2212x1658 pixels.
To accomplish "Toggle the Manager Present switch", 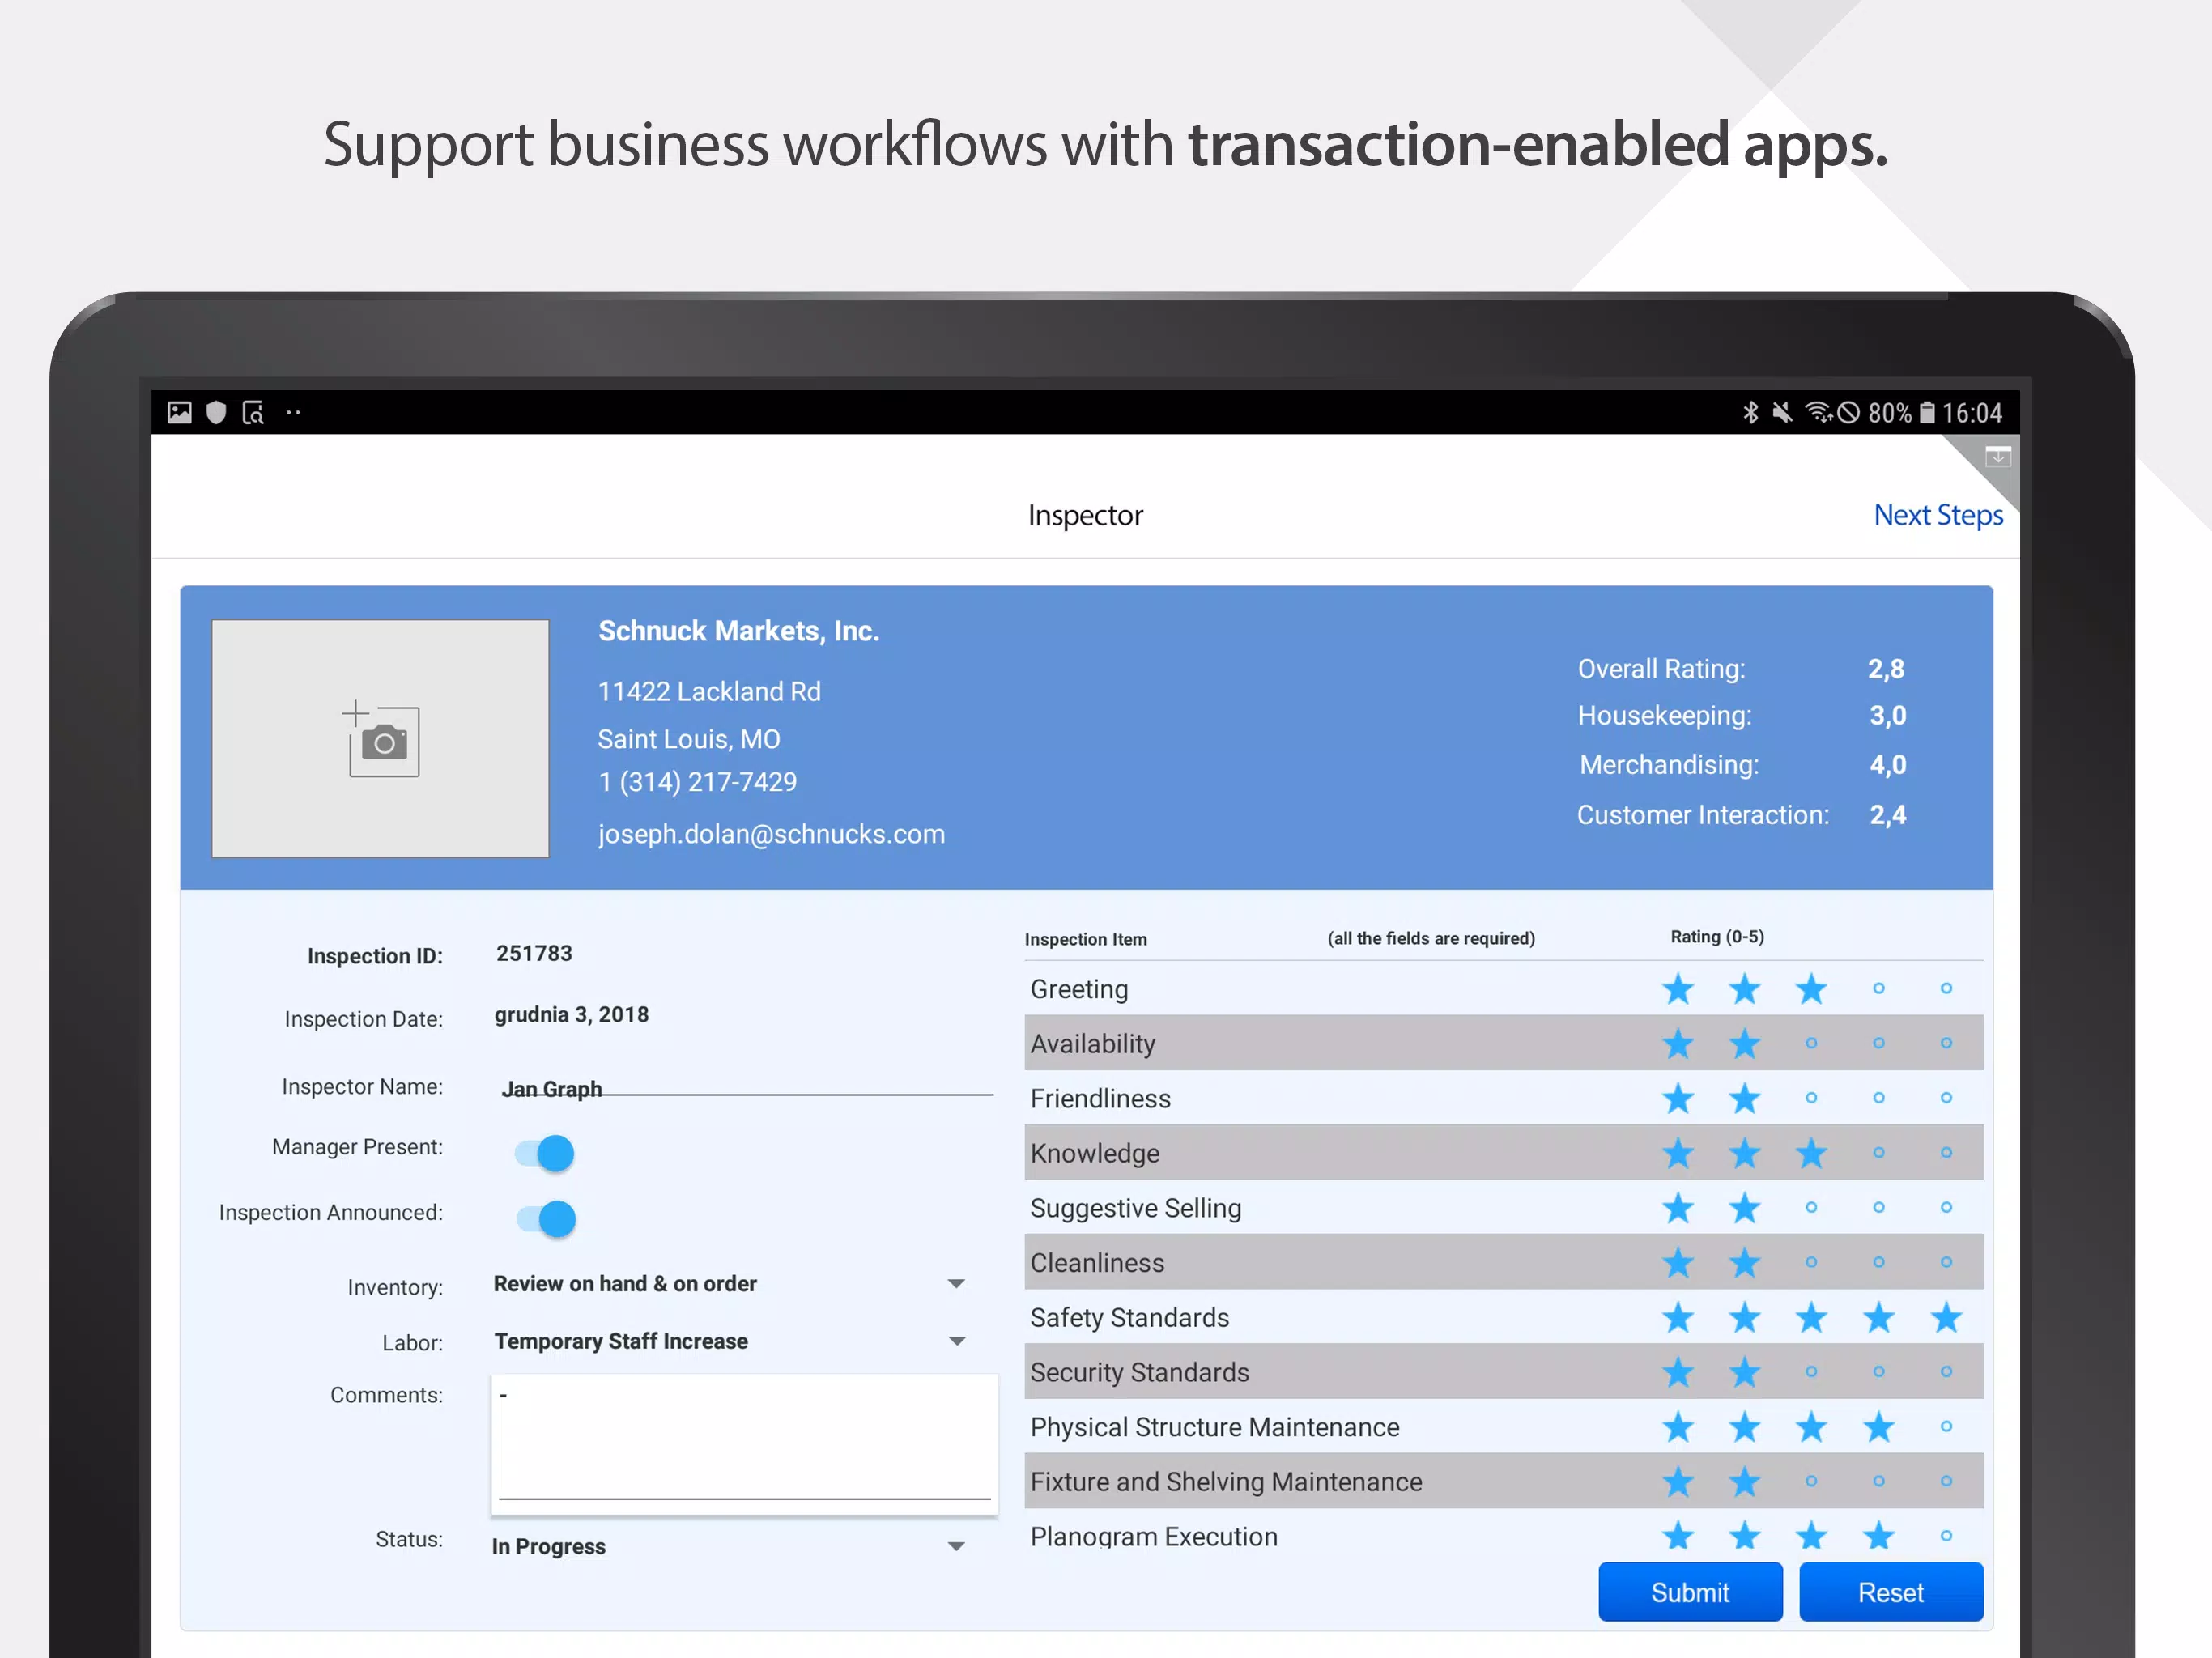I will click(544, 1153).
